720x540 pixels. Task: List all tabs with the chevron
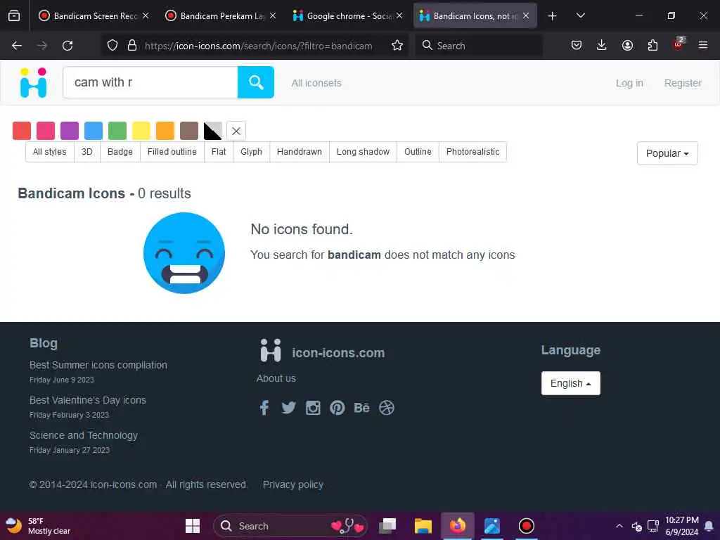pyautogui.click(x=580, y=16)
